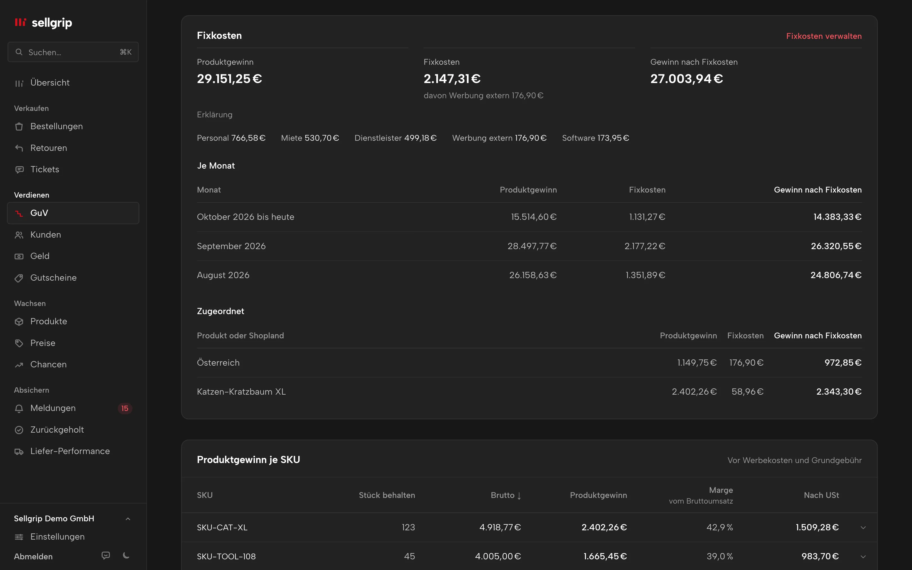Click the Kunden people icon

pos(19,235)
